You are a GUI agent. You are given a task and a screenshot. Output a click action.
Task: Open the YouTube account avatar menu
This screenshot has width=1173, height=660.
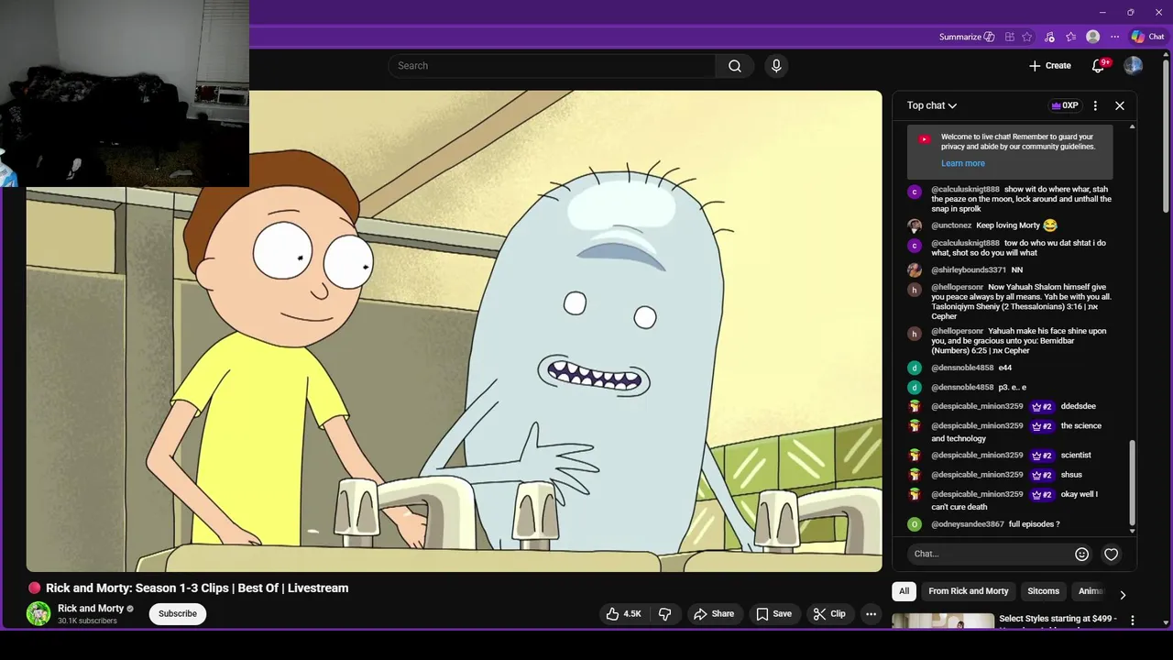point(1134,66)
